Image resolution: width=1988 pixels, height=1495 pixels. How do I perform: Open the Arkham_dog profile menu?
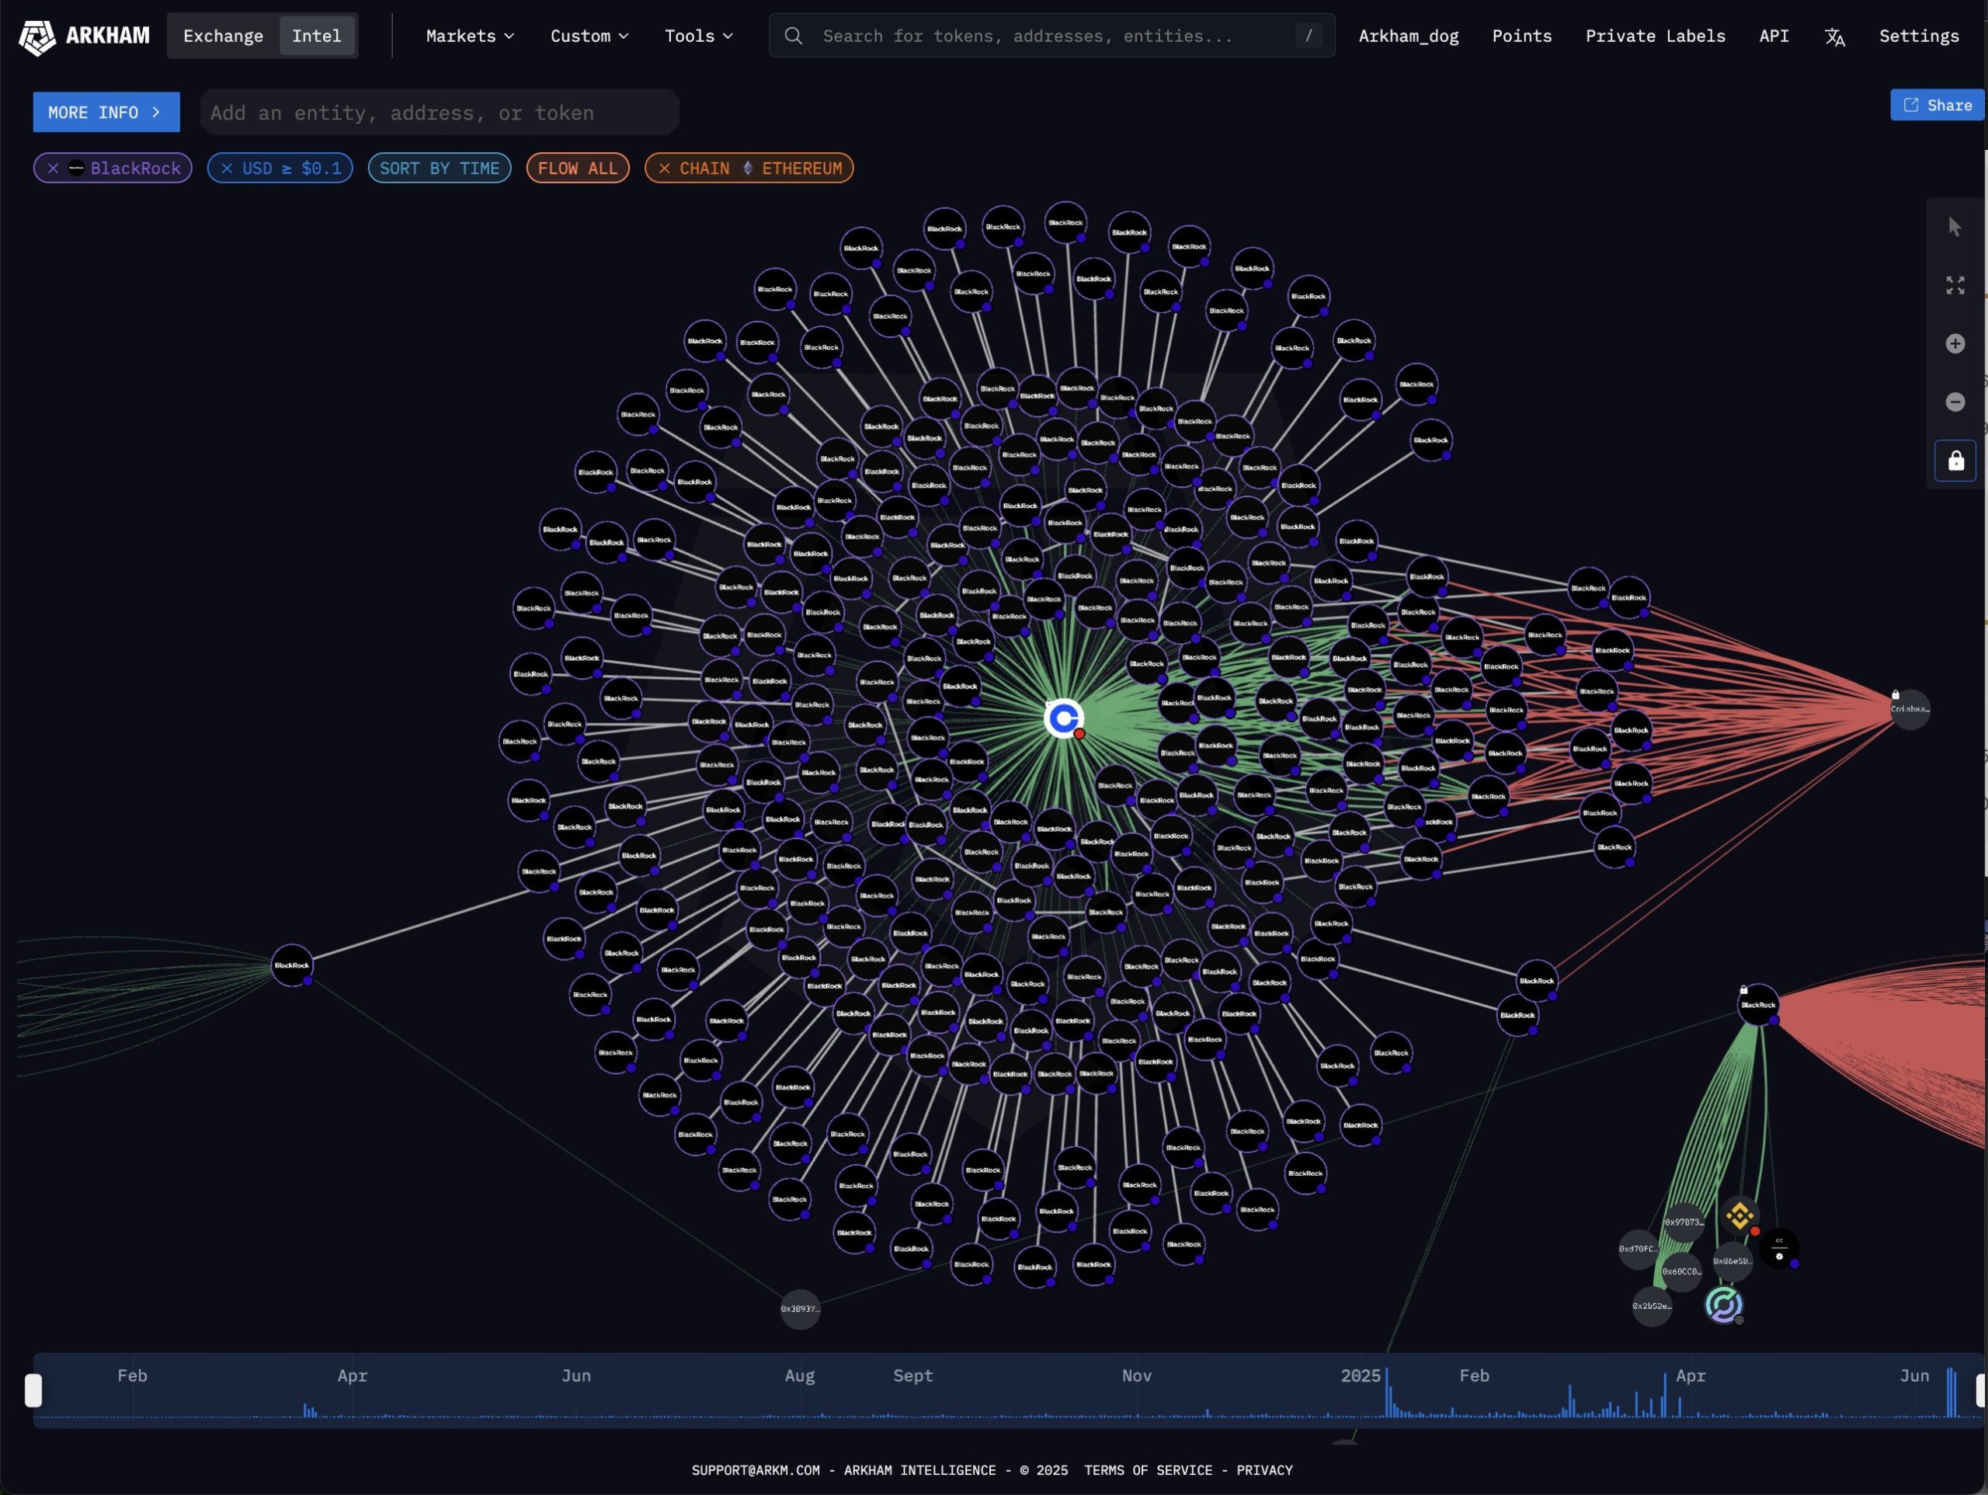(1409, 36)
